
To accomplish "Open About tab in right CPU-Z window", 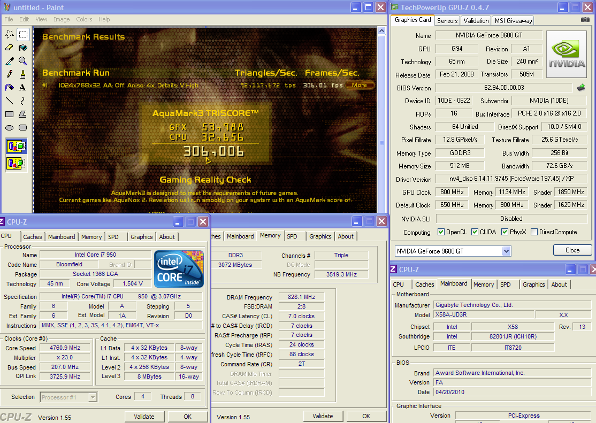I will [x=559, y=284].
